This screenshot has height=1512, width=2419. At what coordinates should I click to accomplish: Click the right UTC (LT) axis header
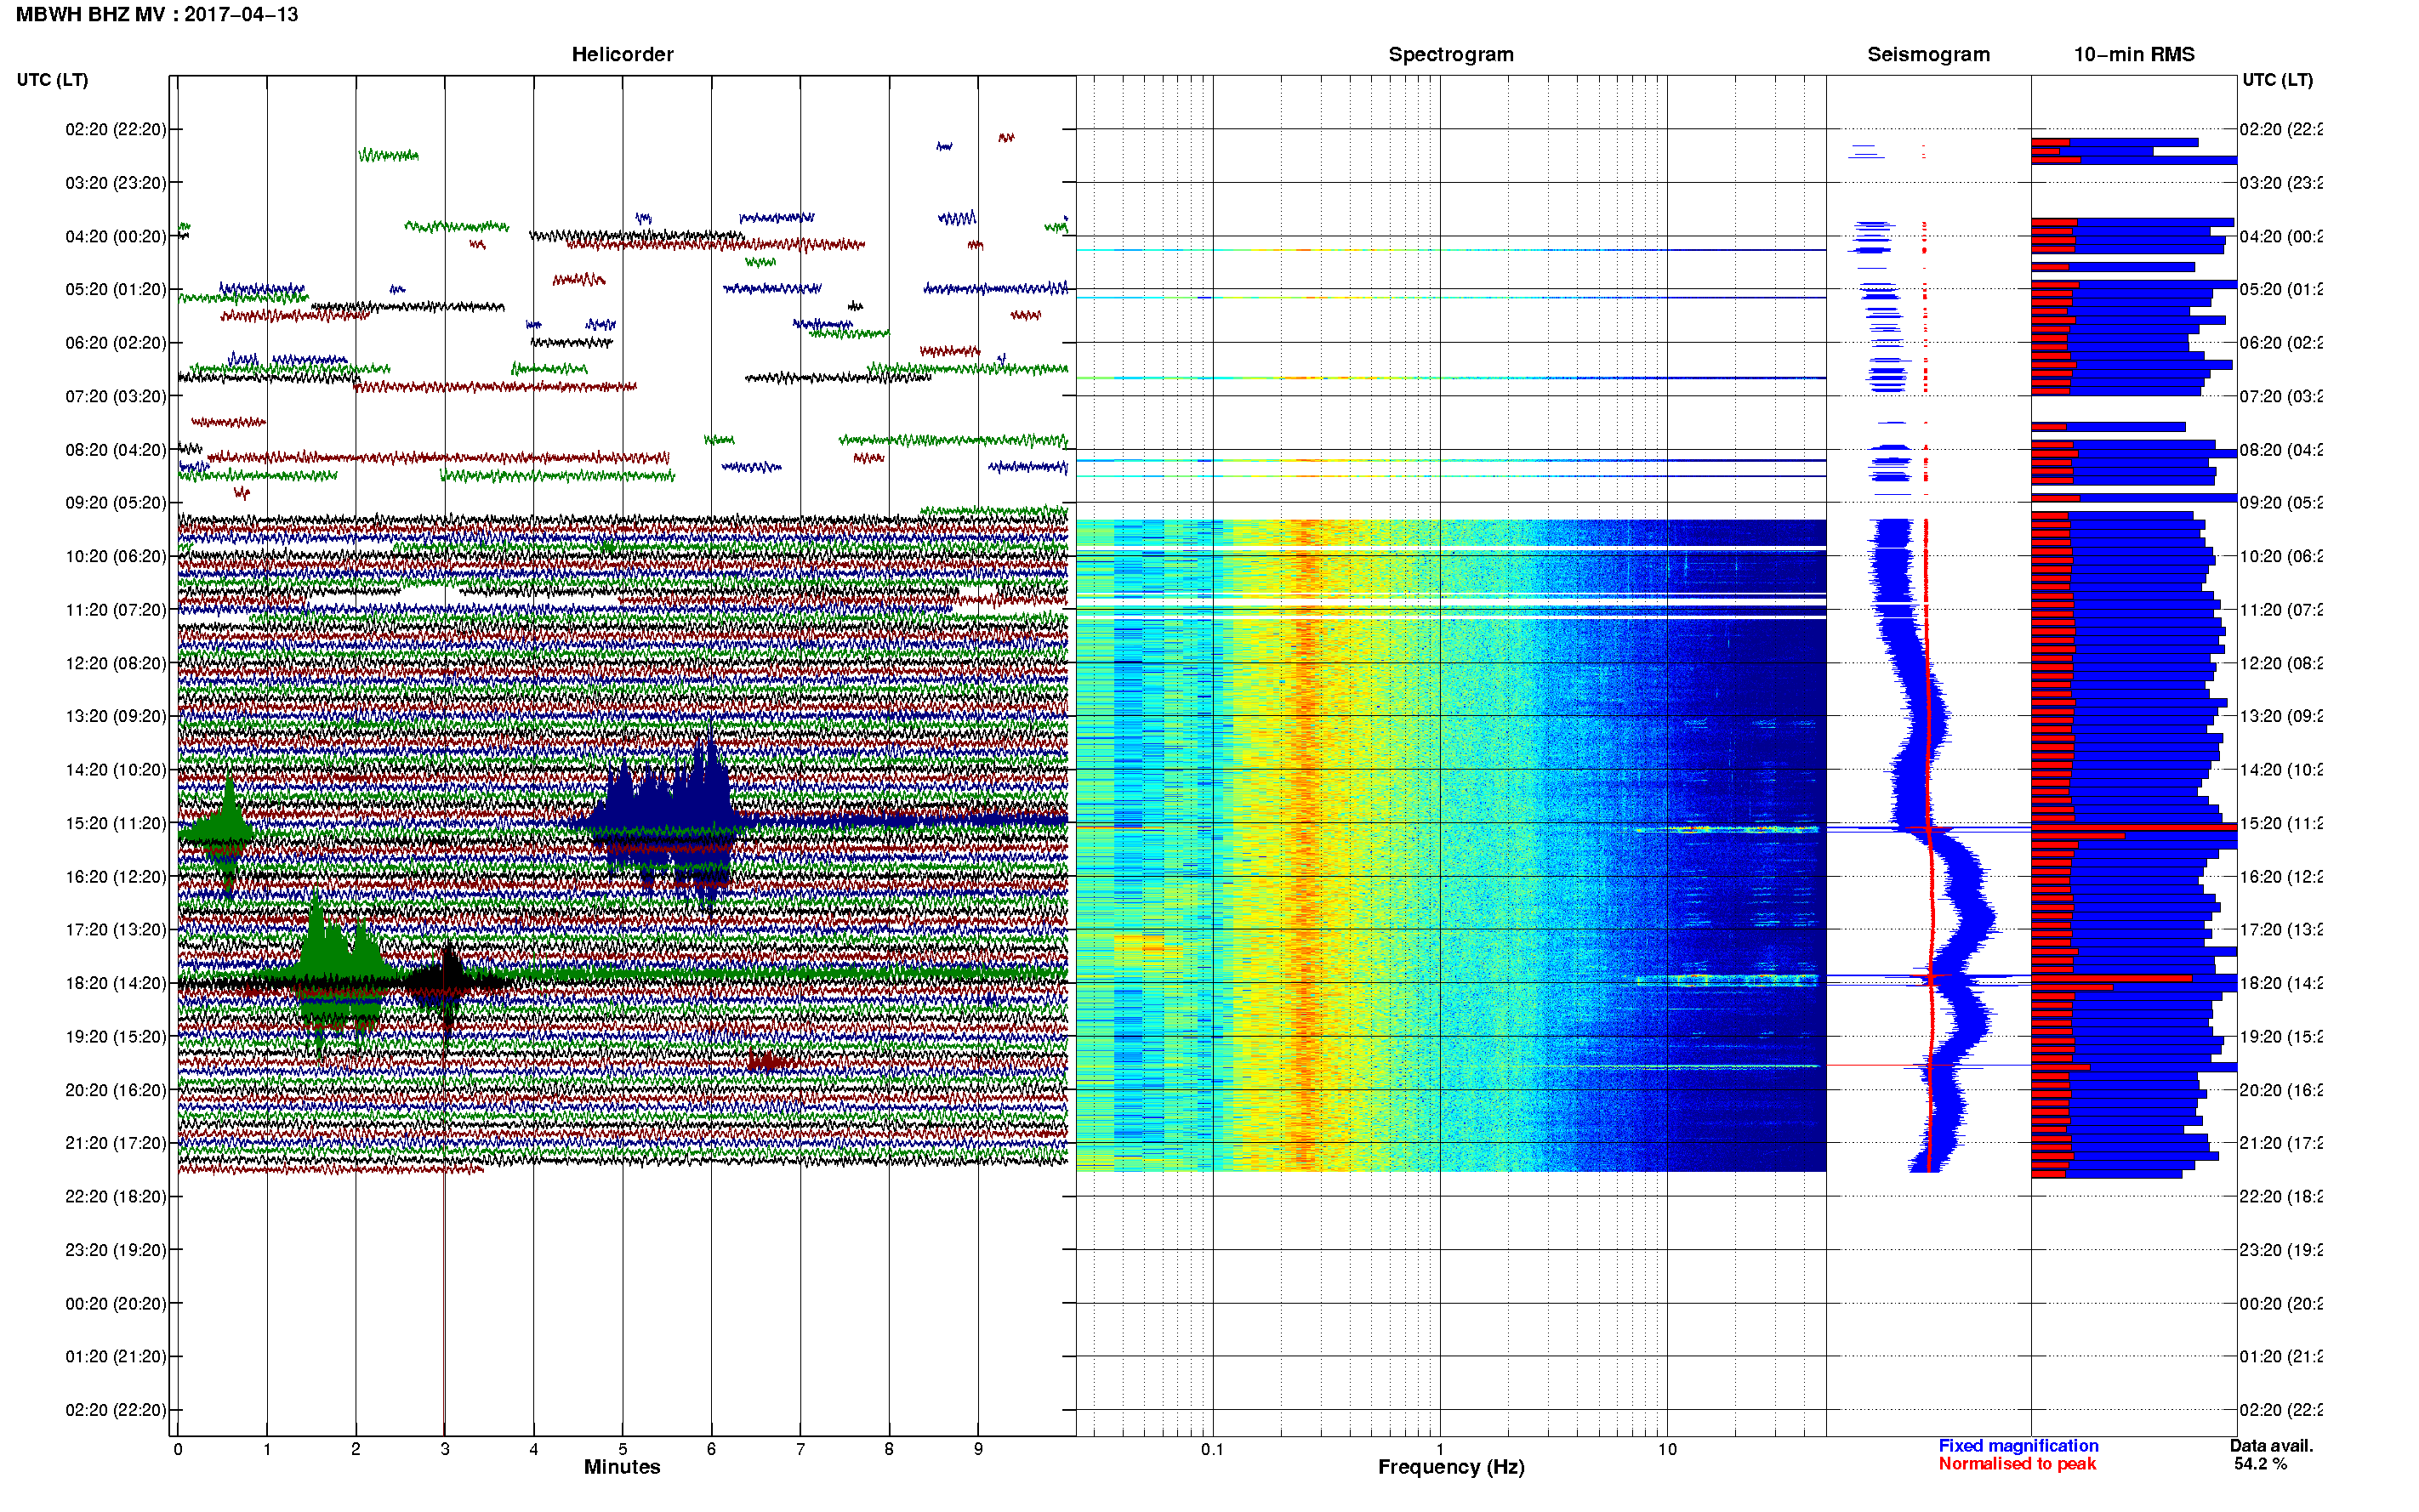point(2277,80)
